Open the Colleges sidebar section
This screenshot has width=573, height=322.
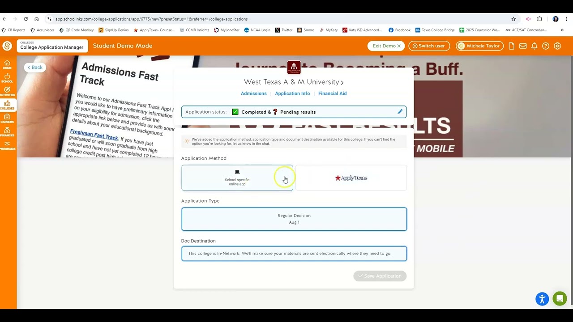click(x=7, y=105)
